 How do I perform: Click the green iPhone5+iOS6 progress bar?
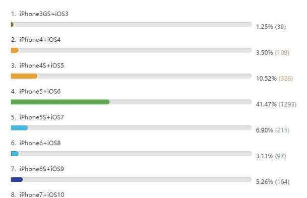[x=60, y=102]
